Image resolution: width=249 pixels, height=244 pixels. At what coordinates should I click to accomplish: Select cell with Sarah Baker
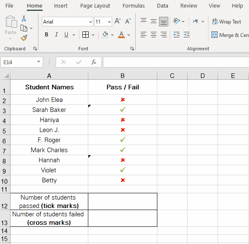point(49,110)
